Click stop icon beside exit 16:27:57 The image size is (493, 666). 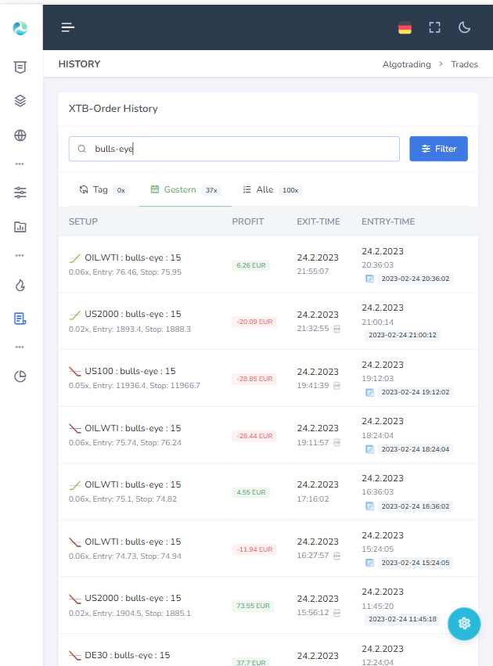tap(336, 556)
